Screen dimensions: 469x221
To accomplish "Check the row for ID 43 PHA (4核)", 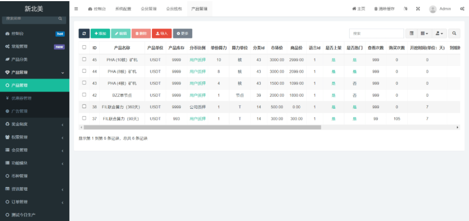I will (x=84, y=82).
